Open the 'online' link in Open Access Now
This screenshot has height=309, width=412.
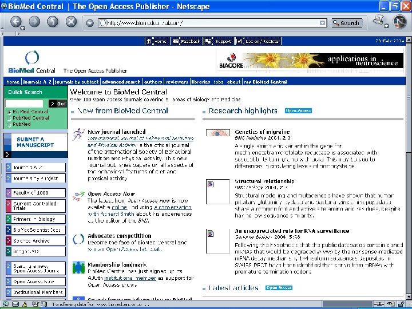[x=119, y=207]
